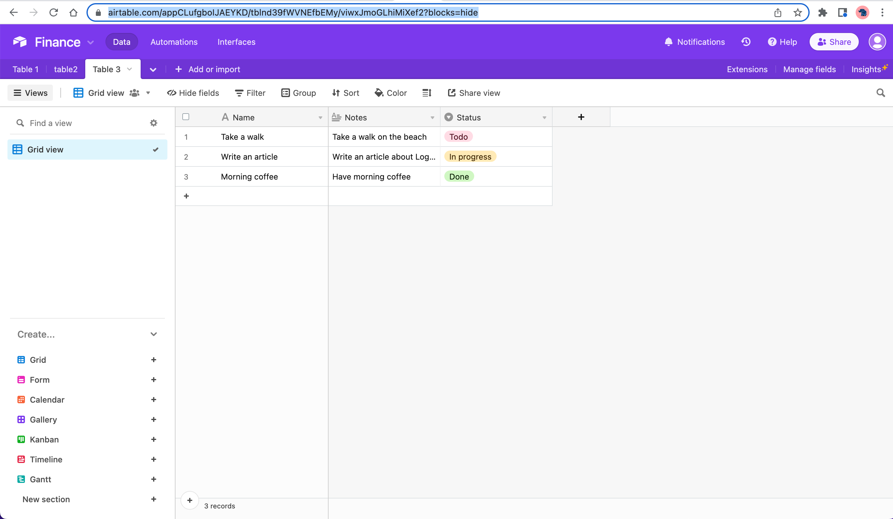Switch to the Automations tab
The height and width of the screenshot is (519, 893).
coord(174,41)
